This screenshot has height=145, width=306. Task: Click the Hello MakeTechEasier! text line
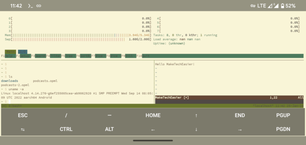click(x=175, y=64)
